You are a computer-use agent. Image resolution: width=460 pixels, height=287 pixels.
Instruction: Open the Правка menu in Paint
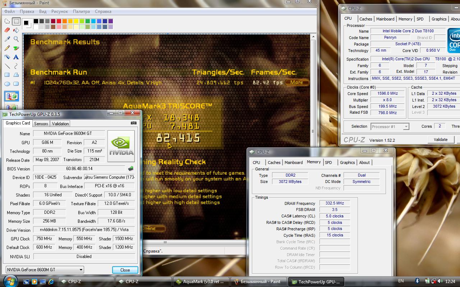coord(27,11)
